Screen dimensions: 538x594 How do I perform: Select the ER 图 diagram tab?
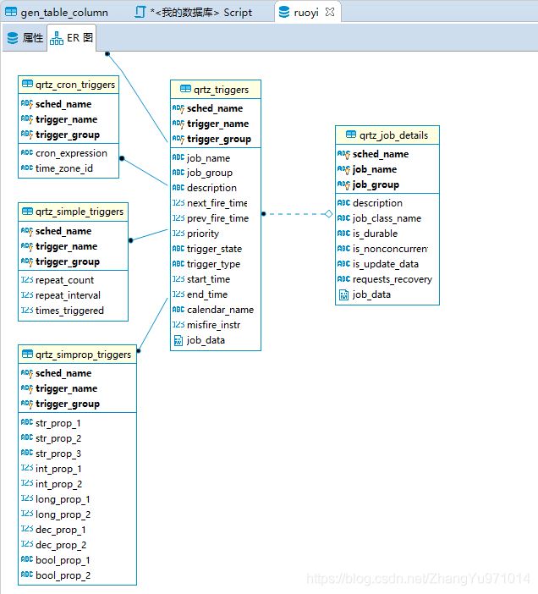[72, 38]
